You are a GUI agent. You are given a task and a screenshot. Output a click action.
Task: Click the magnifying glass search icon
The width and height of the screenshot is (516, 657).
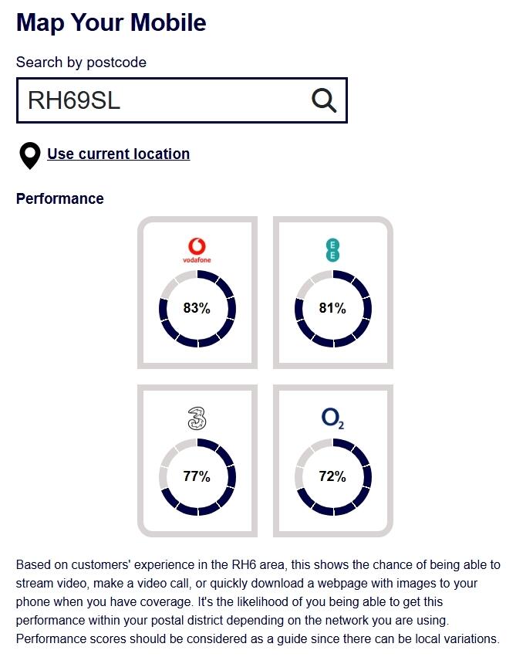324,100
